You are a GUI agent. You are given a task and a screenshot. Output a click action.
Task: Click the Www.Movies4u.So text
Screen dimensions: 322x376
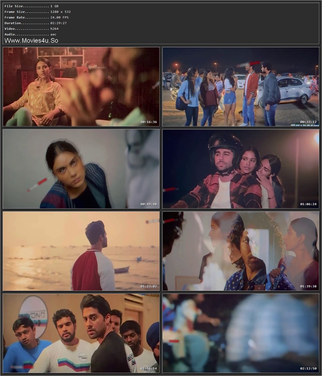pos(31,41)
